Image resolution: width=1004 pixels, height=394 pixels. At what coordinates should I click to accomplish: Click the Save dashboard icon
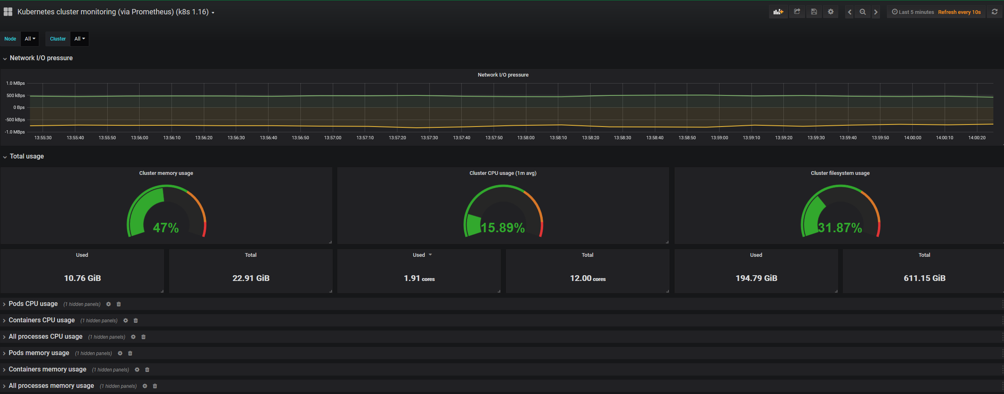814,12
